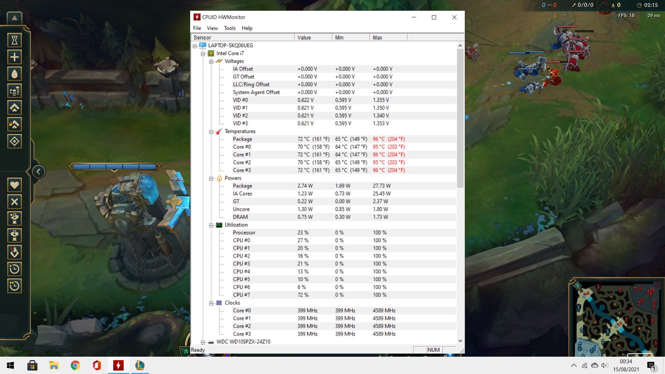
Task: Open File Explorer from the taskbar
Action: (x=54, y=365)
